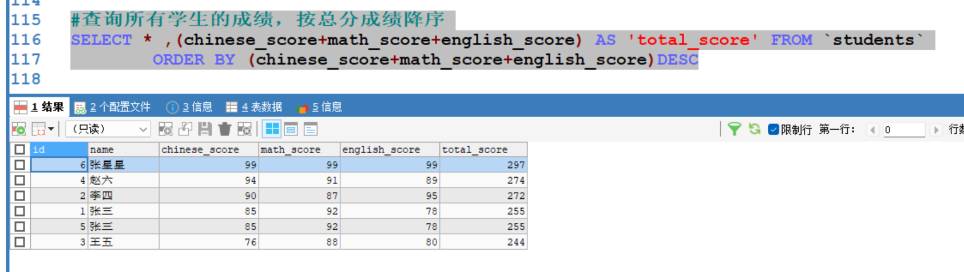Switch to the 4 表数据 tab
The image size is (964, 272).
[x=254, y=107]
